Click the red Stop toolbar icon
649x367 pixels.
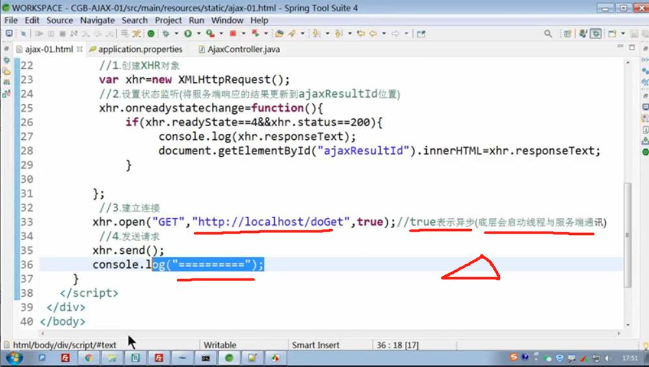pyautogui.click(x=233, y=34)
